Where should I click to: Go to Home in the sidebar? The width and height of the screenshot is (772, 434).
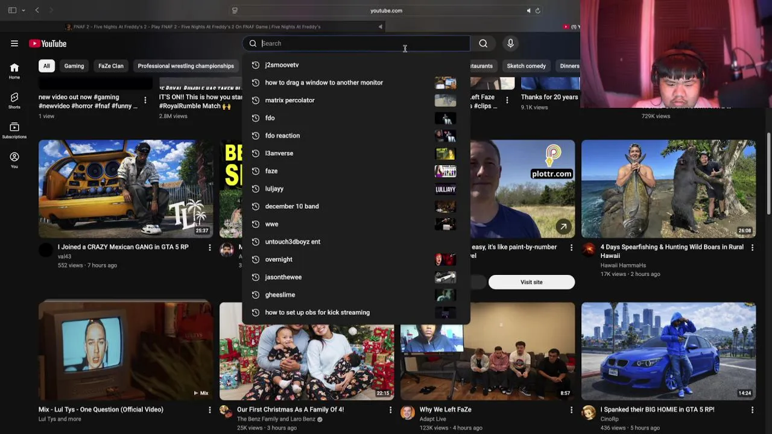[x=14, y=71]
